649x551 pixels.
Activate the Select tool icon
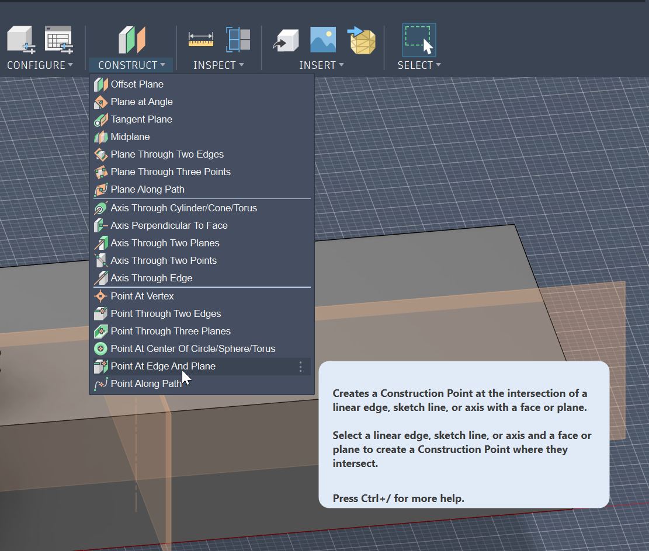click(419, 40)
